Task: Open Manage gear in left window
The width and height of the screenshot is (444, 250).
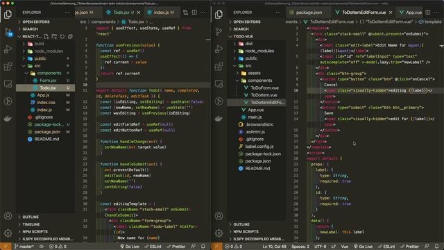Action: [8, 233]
